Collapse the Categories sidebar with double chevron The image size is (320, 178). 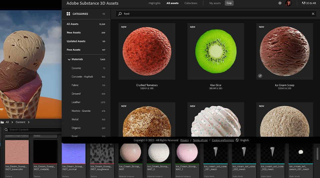[x=104, y=14]
